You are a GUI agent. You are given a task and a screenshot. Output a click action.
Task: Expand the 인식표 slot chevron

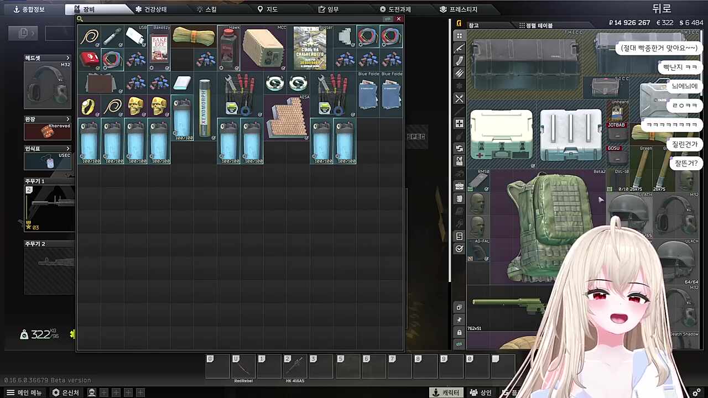[68, 149]
